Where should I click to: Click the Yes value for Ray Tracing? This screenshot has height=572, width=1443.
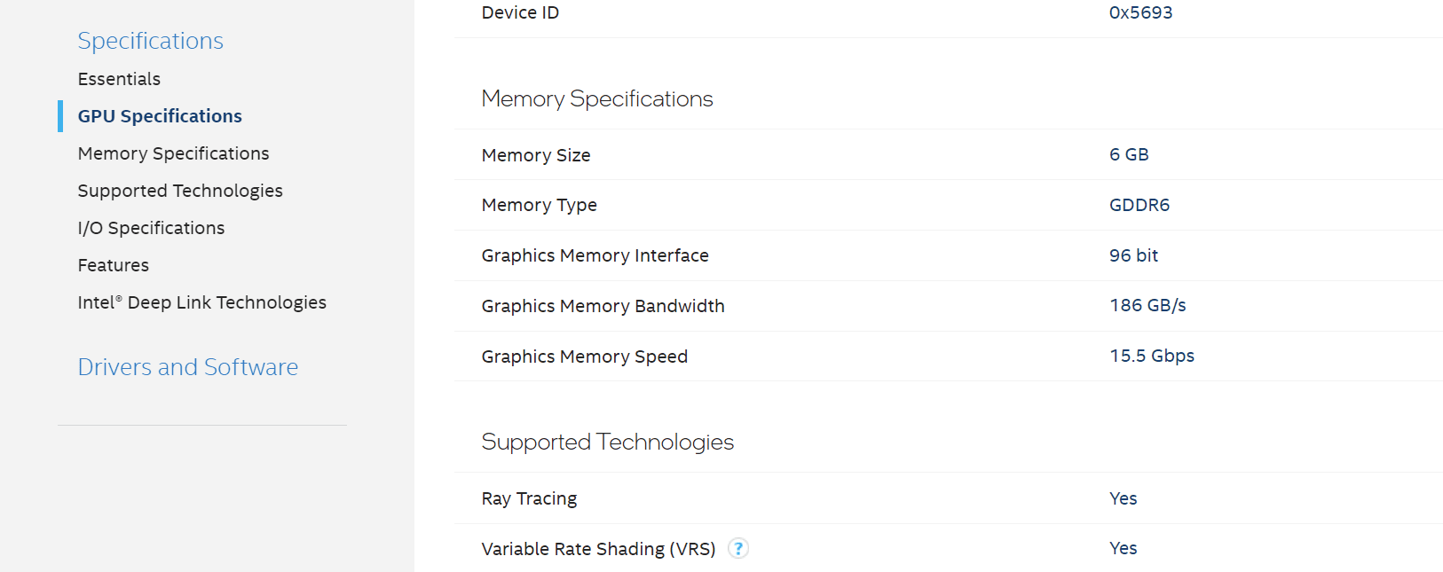coord(1123,498)
